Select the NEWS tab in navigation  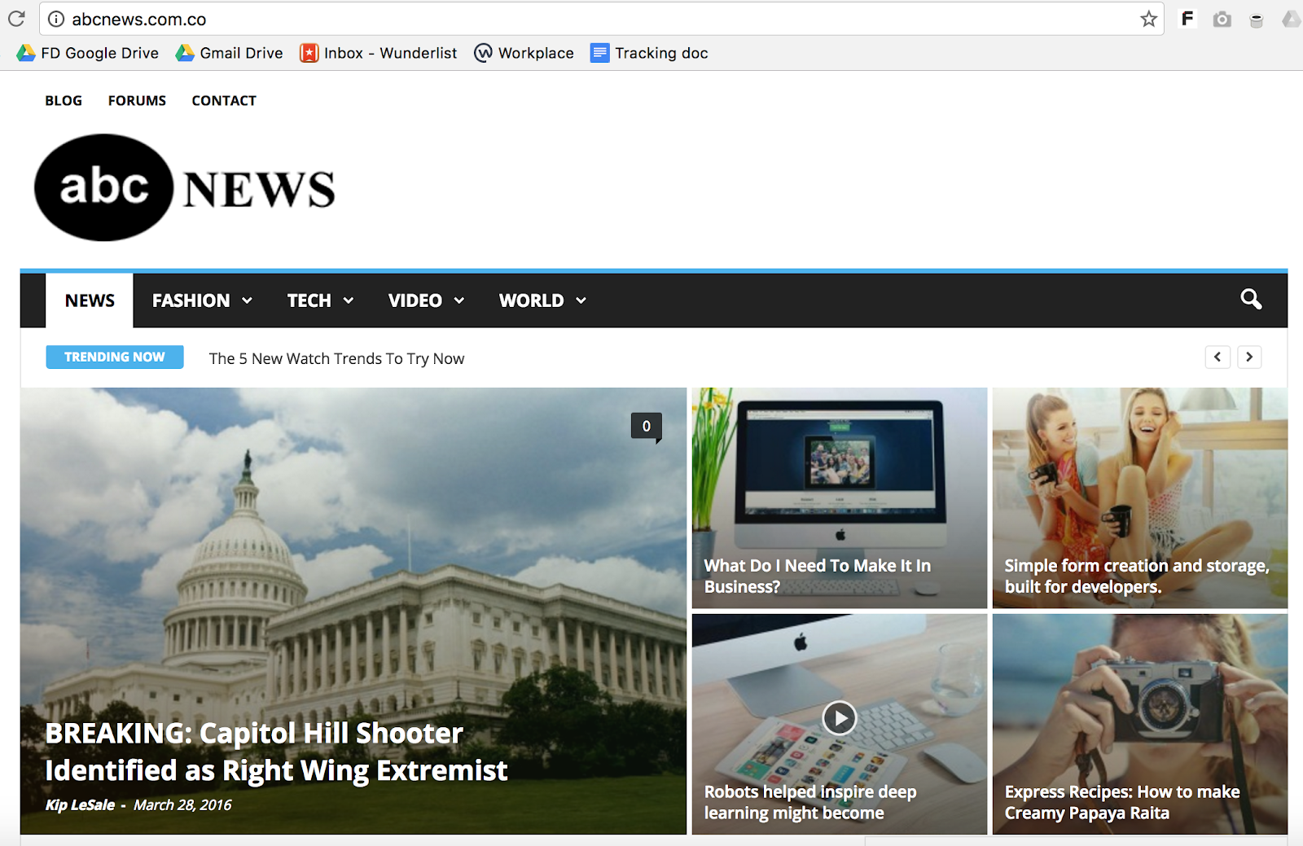(x=90, y=300)
